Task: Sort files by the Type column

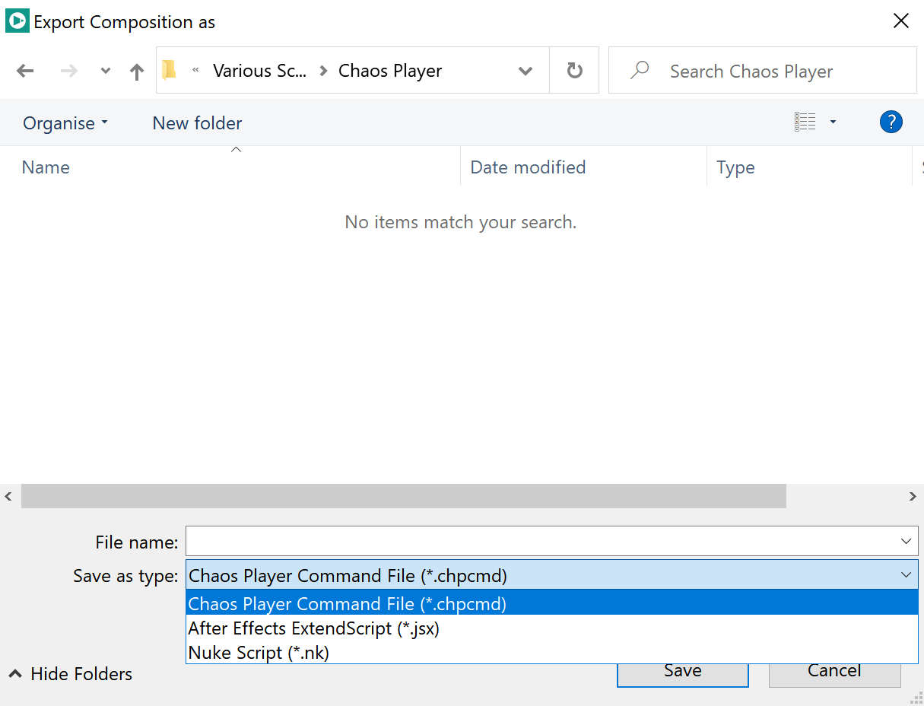Action: click(x=809, y=167)
